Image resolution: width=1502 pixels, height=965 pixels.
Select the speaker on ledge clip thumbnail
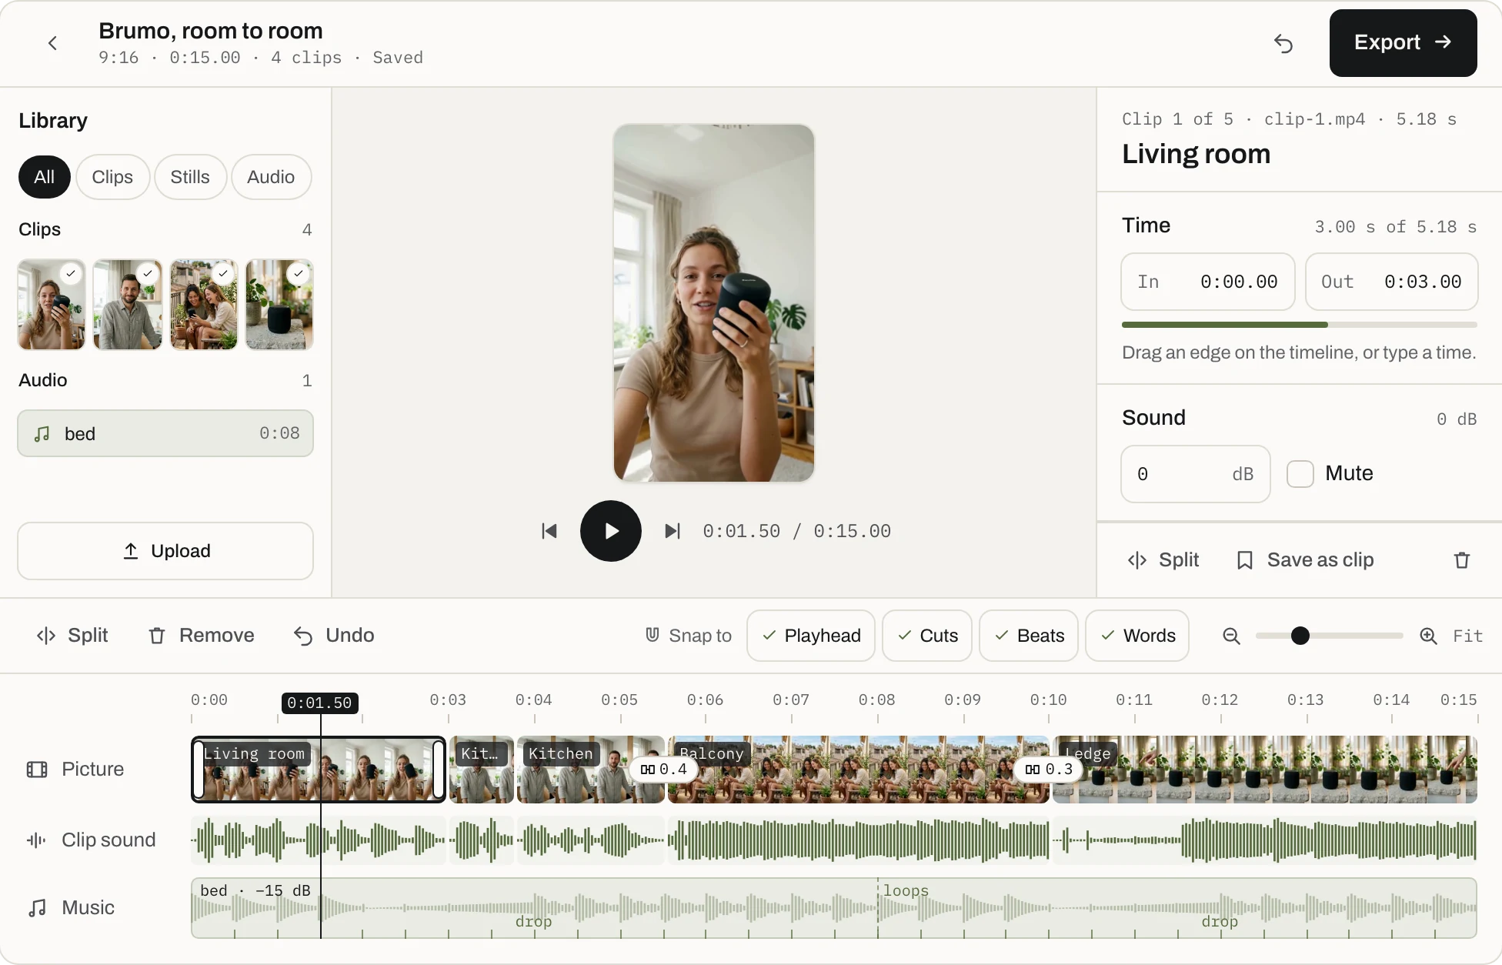pyautogui.click(x=279, y=305)
